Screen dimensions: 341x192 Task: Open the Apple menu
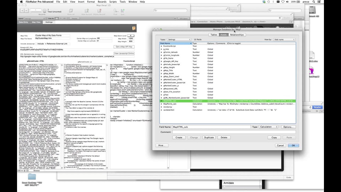(21, 2)
